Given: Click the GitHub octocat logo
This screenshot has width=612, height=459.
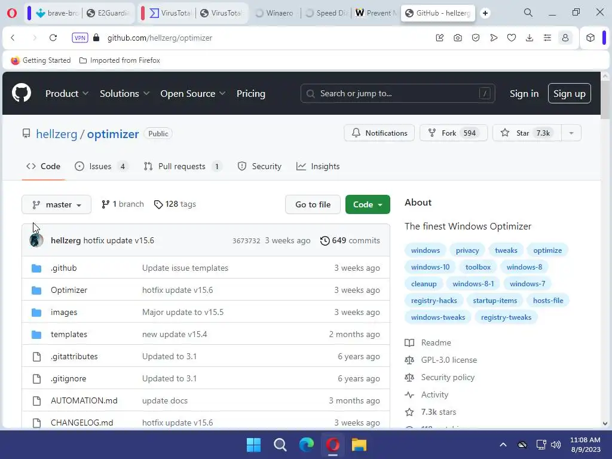Looking at the screenshot, I should [x=22, y=93].
